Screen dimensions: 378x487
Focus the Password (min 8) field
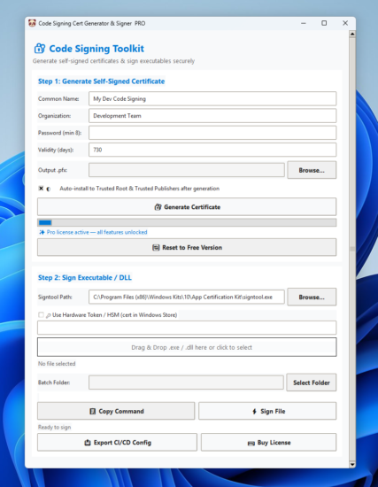(212, 133)
